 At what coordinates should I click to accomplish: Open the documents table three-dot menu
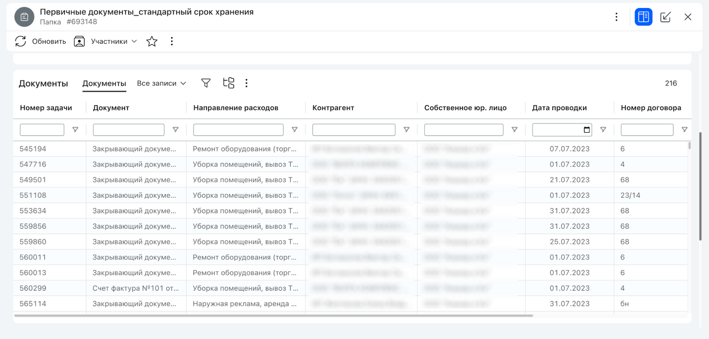point(246,83)
